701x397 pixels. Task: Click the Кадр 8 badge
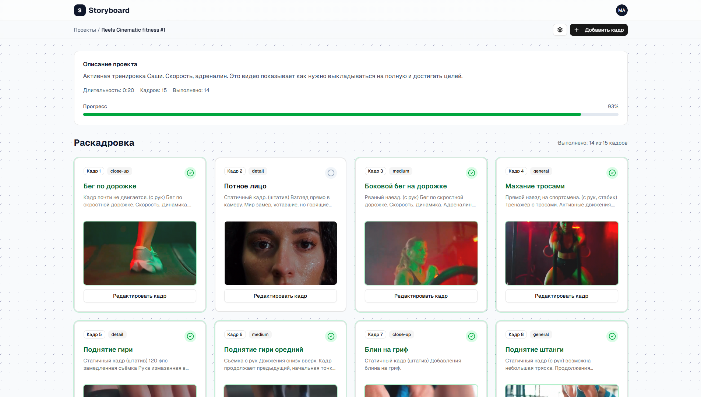click(516, 334)
